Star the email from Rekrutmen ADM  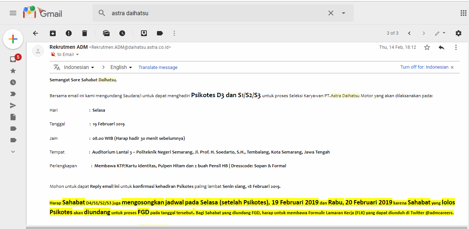pyautogui.click(x=427, y=47)
